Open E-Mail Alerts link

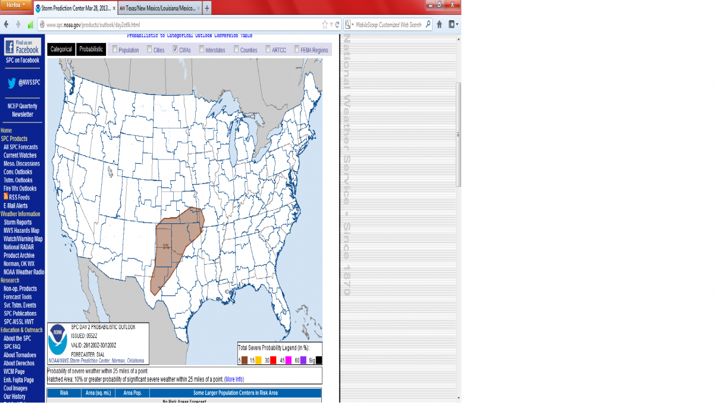click(15, 205)
